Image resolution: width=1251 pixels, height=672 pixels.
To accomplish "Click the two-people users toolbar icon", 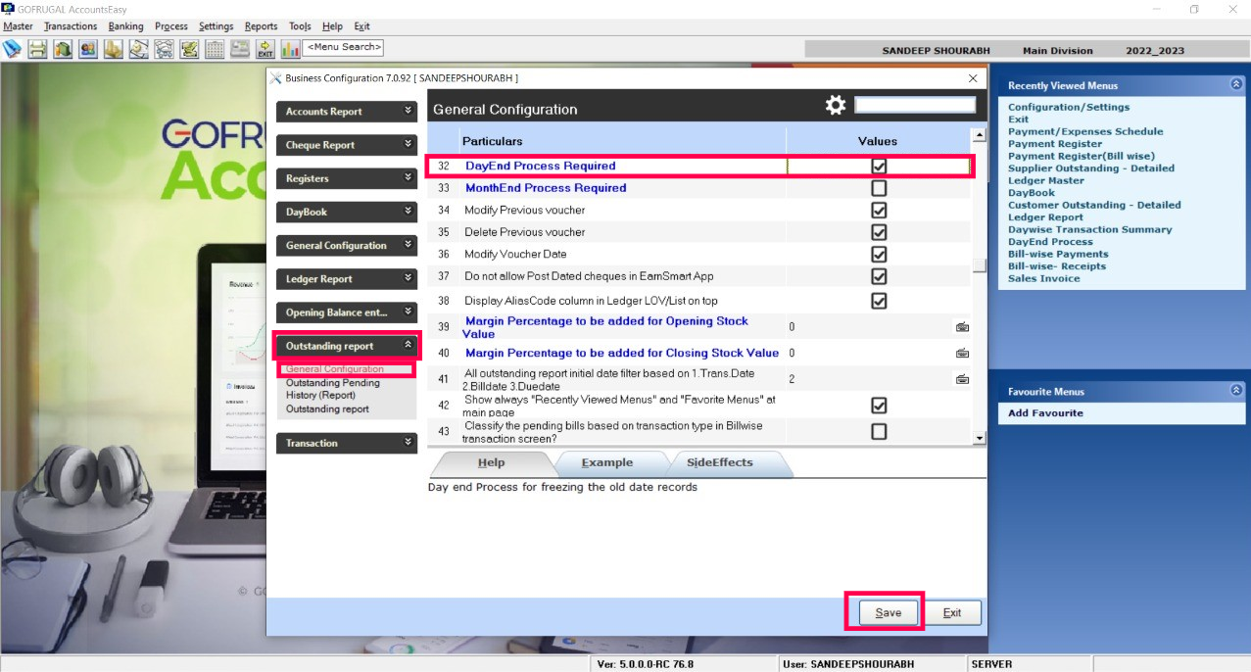I will click(x=88, y=48).
